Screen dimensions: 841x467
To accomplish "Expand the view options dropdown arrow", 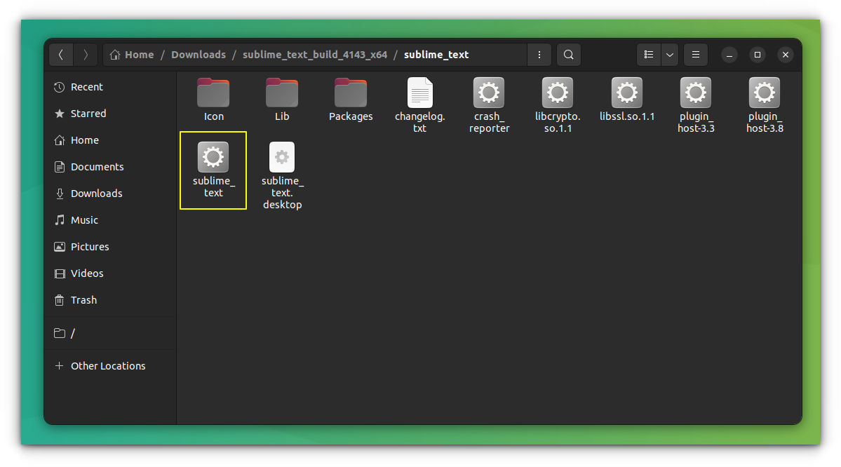I will pyautogui.click(x=669, y=55).
